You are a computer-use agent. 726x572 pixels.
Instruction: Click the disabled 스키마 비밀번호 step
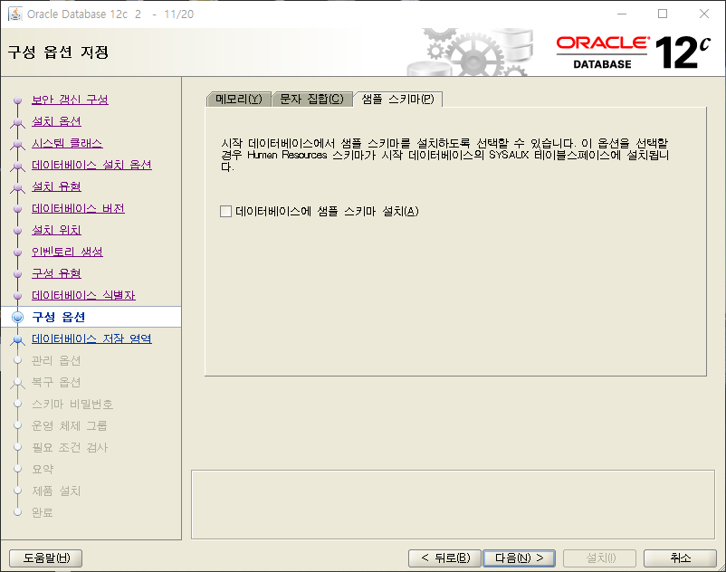coord(72,404)
